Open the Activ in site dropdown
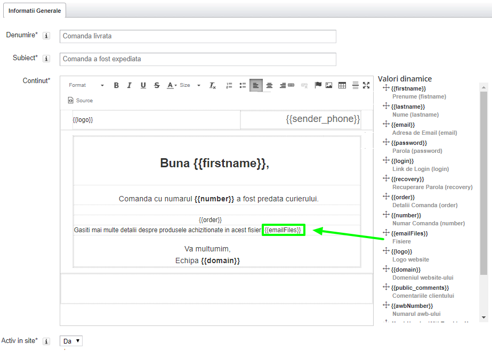The width and height of the screenshot is (492, 359). pos(71,341)
